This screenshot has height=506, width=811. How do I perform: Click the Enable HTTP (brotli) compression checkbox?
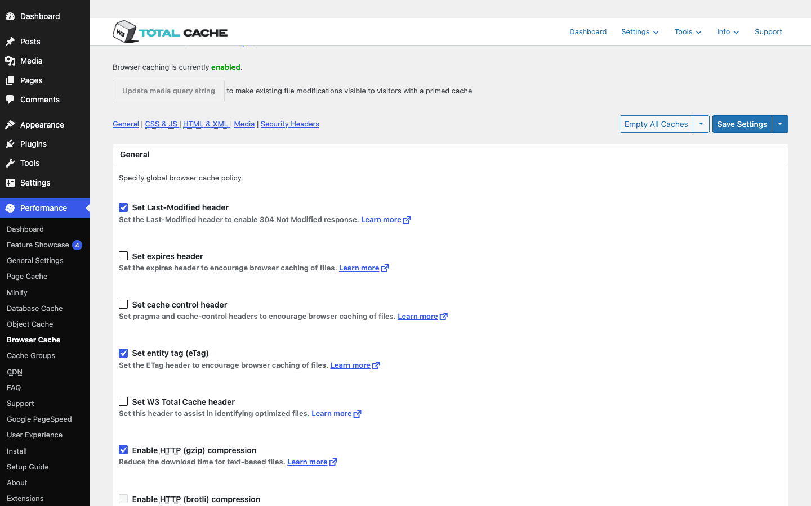click(123, 499)
